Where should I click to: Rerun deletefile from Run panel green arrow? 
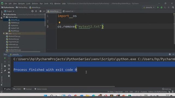[5, 58]
